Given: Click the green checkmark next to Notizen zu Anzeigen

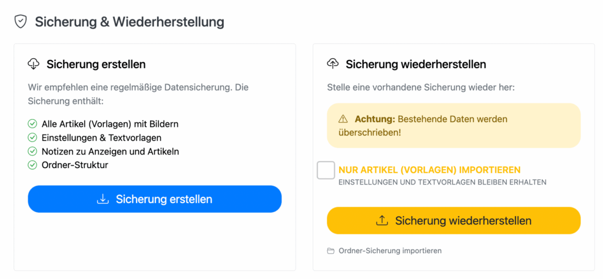Looking at the screenshot, I should (32, 152).
